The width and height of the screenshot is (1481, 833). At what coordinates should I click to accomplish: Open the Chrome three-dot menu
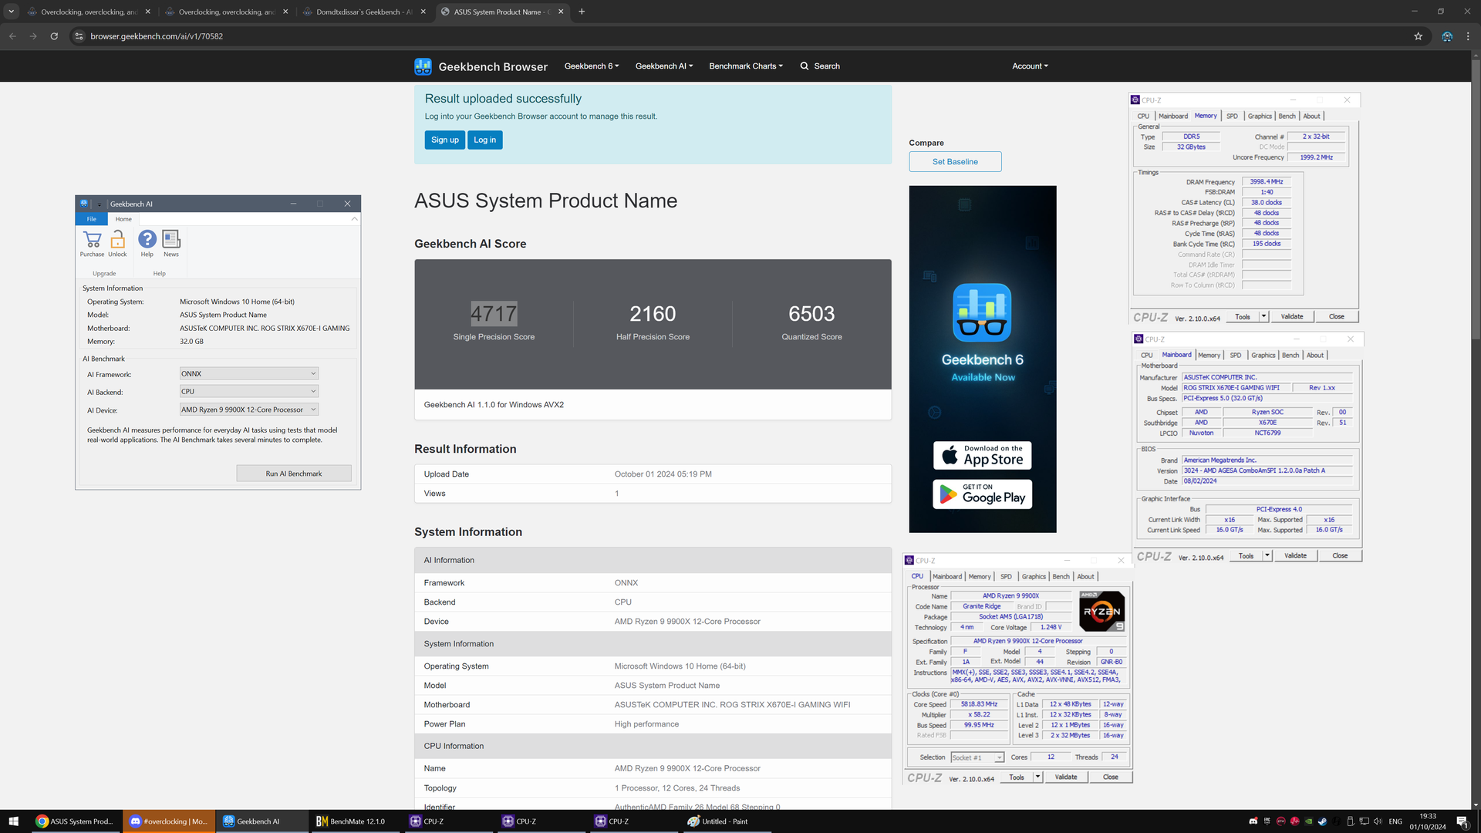tap(1468, 36)
